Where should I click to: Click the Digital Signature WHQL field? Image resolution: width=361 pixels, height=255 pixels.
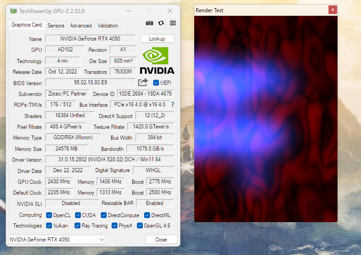tap(153, 170)
